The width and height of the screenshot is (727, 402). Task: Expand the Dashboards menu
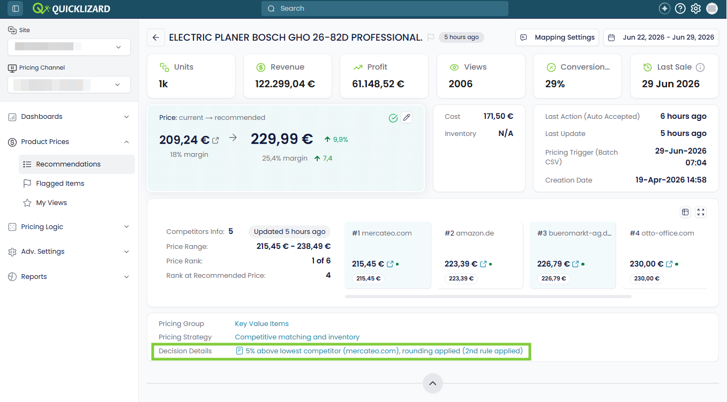point(69,117)
